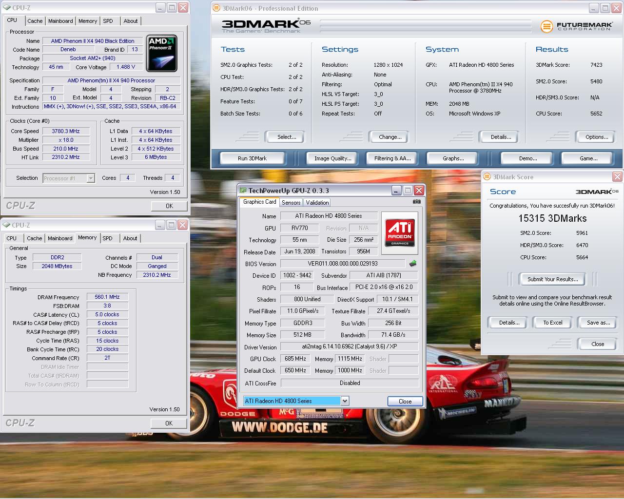Click the NB Frequency 2310.2 MHz value

[x=157, y=275]
